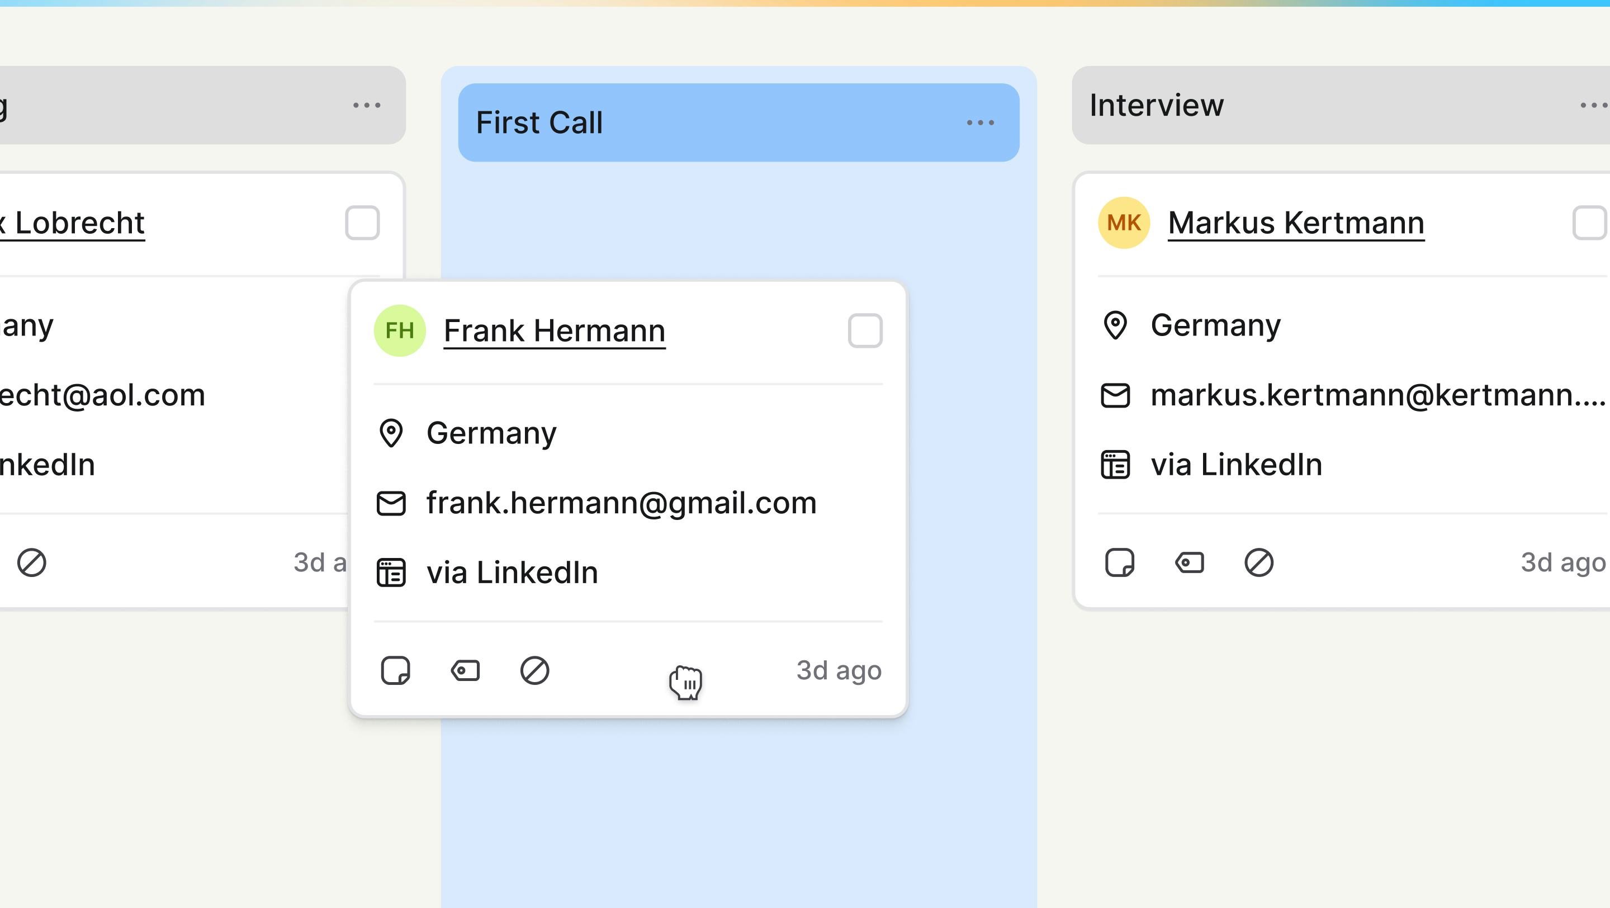Viewport: 1610px width, 908px height.
Task: Select the tag icon on Markus Kertmann's card
Action: click(x=1190, y=562)
